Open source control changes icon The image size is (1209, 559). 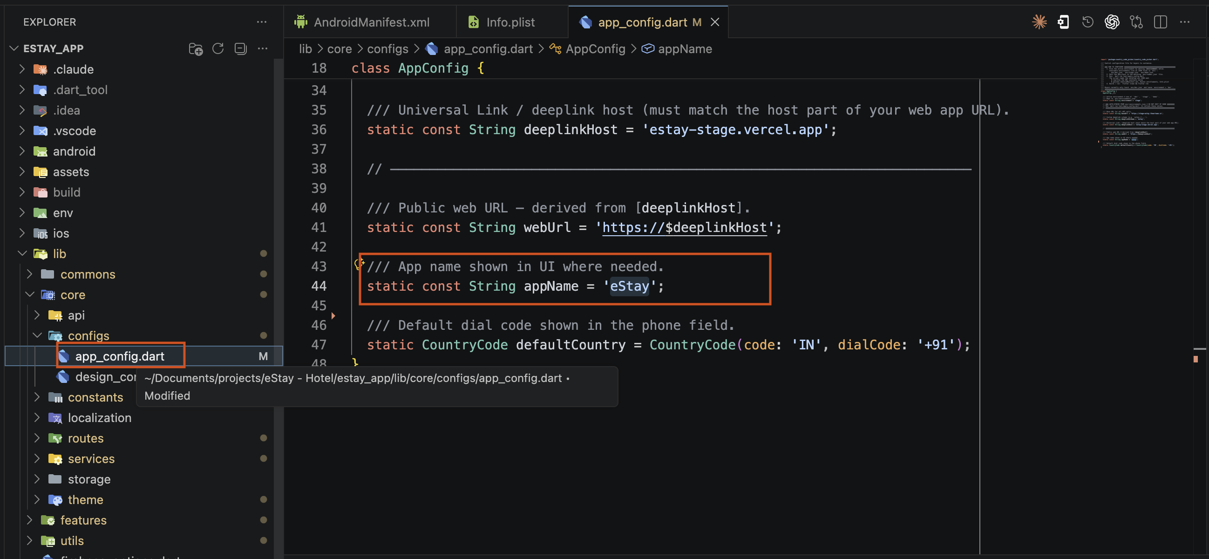click(1136, 22)
